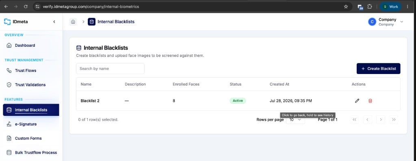The image size is (416, 161).
Task: Reload the page with the refresh icon
Action: [x=26, y=7]
